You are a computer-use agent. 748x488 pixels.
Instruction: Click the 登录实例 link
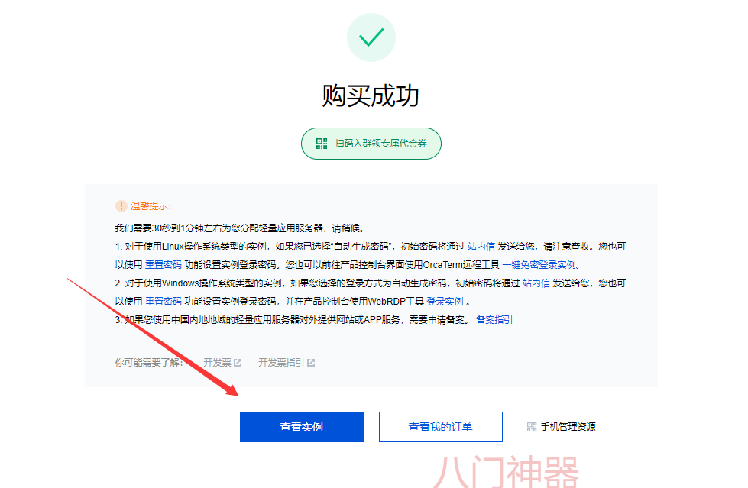(x=445, y=301)
